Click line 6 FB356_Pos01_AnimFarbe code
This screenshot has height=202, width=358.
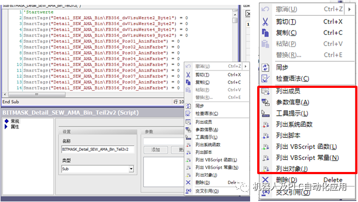pos(101,41)
